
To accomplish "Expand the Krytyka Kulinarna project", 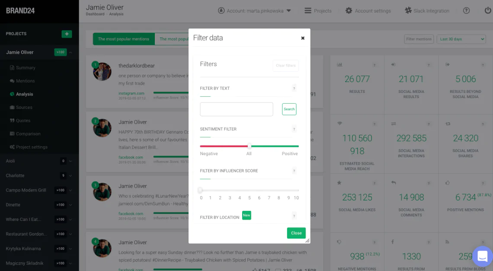I will pyautogui.click(x=70, y=249).
